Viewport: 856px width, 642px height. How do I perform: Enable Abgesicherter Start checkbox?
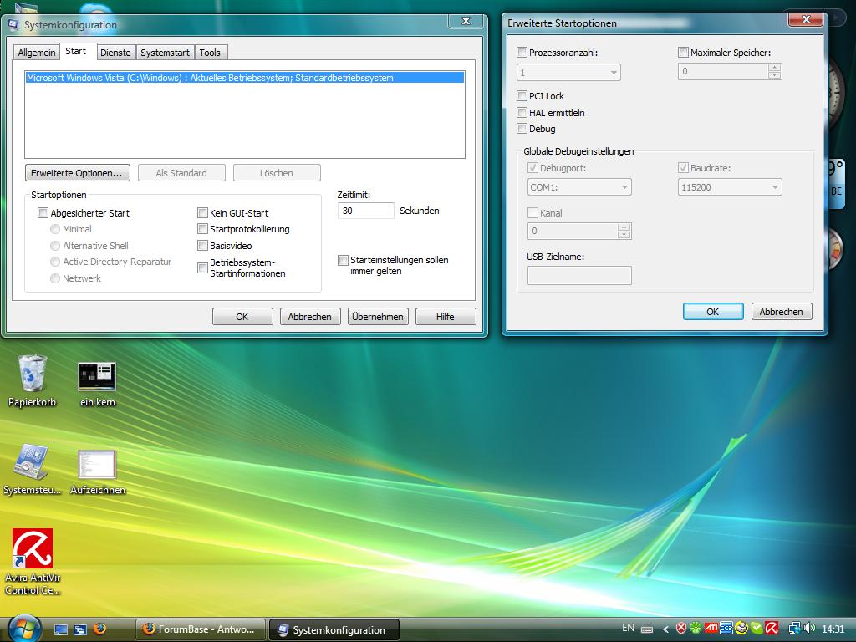pos(43,213)
